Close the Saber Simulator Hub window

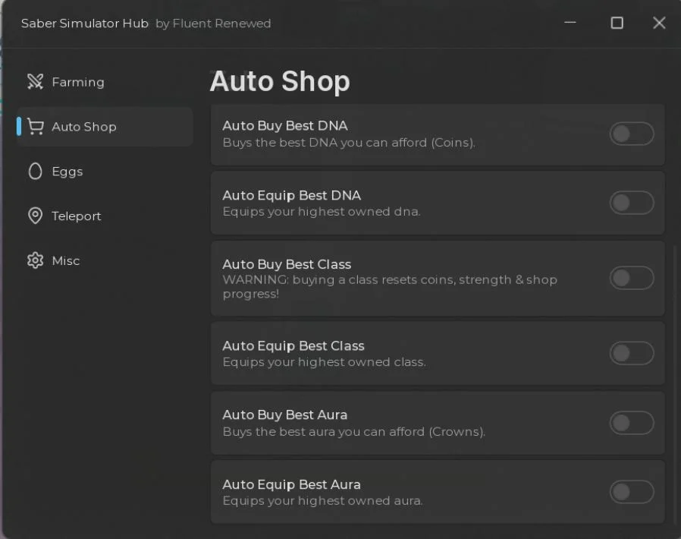(x=659, y=23)
